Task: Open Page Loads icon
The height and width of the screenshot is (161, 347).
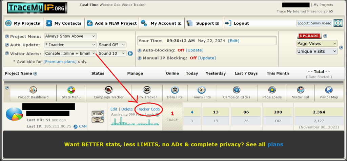Action: tap(272, 90)
